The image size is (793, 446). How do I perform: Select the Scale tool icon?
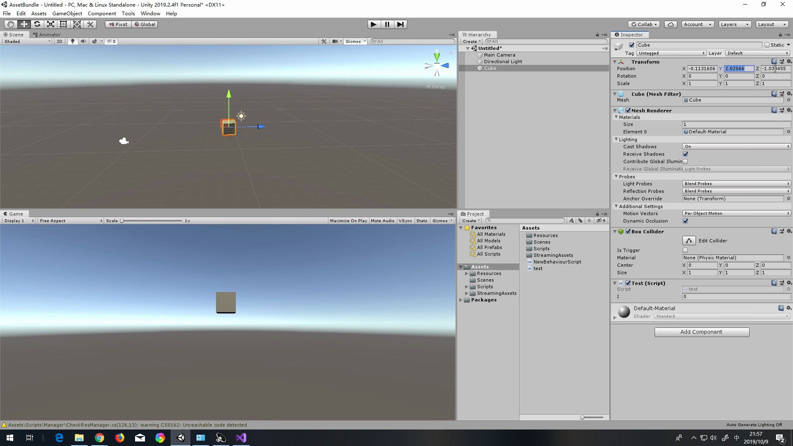pos(50,24)
